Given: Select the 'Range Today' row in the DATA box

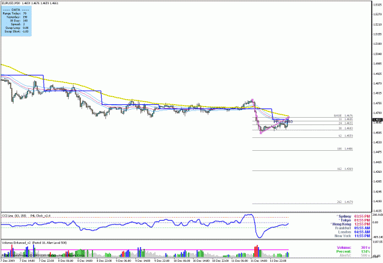Looking at the screenshot, I should pos(15,13).
